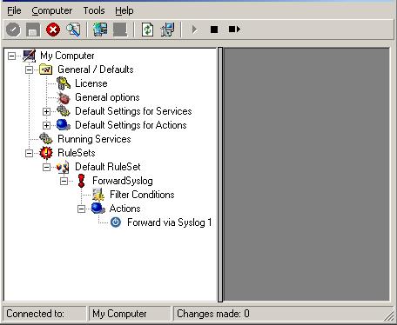Collapse the General / Defaults node
The width and height of the screenshot is (397, 325).
[29, 70]
